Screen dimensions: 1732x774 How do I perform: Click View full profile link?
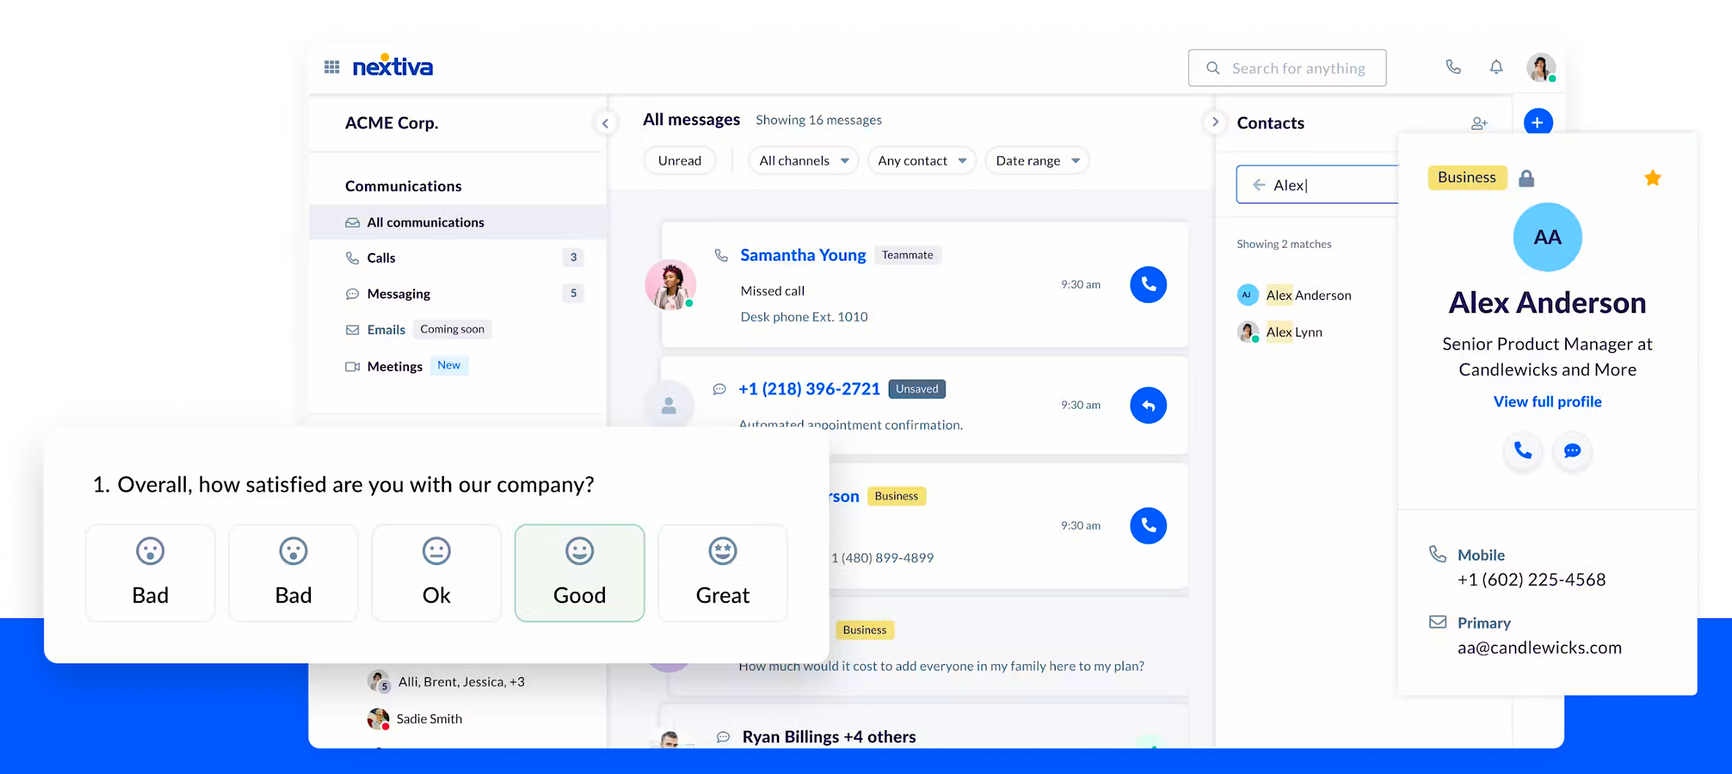(x=1547, y=402)
